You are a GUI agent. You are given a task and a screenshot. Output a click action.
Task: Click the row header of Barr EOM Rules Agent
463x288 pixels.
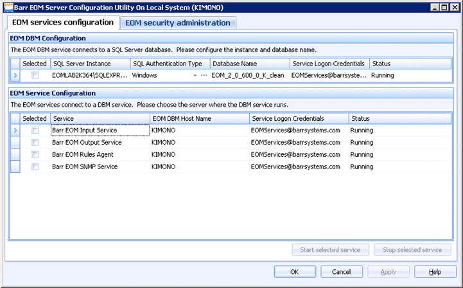[x=15, y=154]
